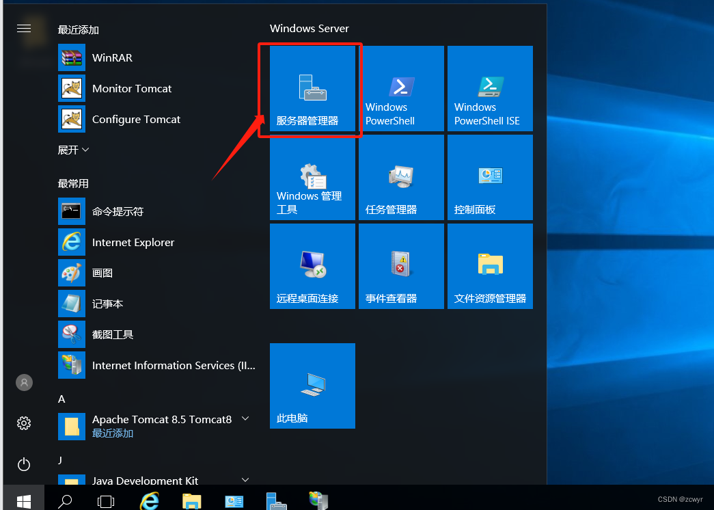Open the 远程桌面连接 tile
714x510 pixels.
coord(312,266)
